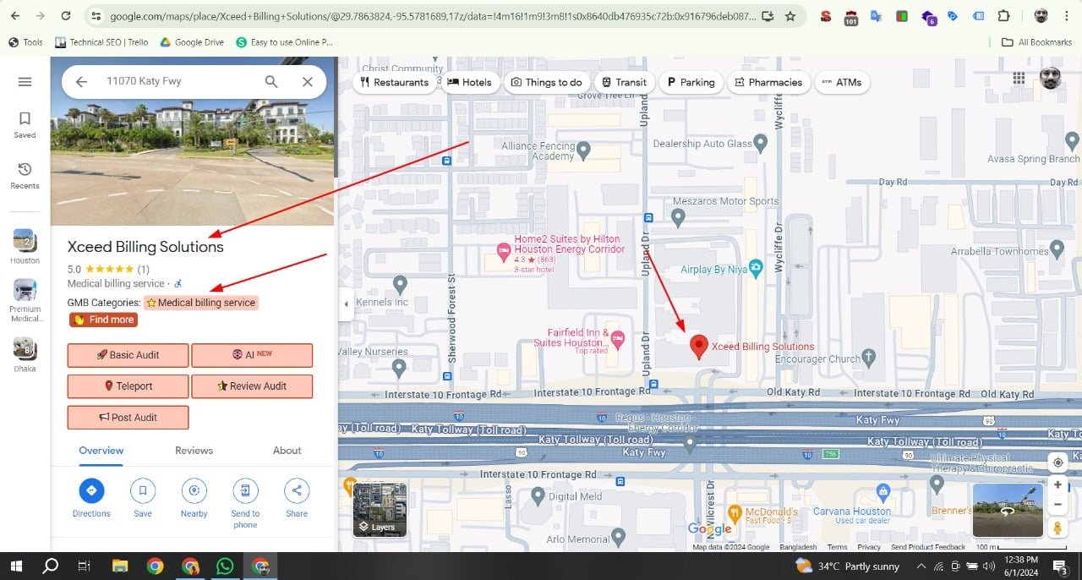Click the Street View pegman icon
Image resolution: width=1082 pixels, height=580 pixels.
1057,528
